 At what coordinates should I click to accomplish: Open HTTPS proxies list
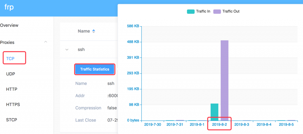(x=13, y=104)
